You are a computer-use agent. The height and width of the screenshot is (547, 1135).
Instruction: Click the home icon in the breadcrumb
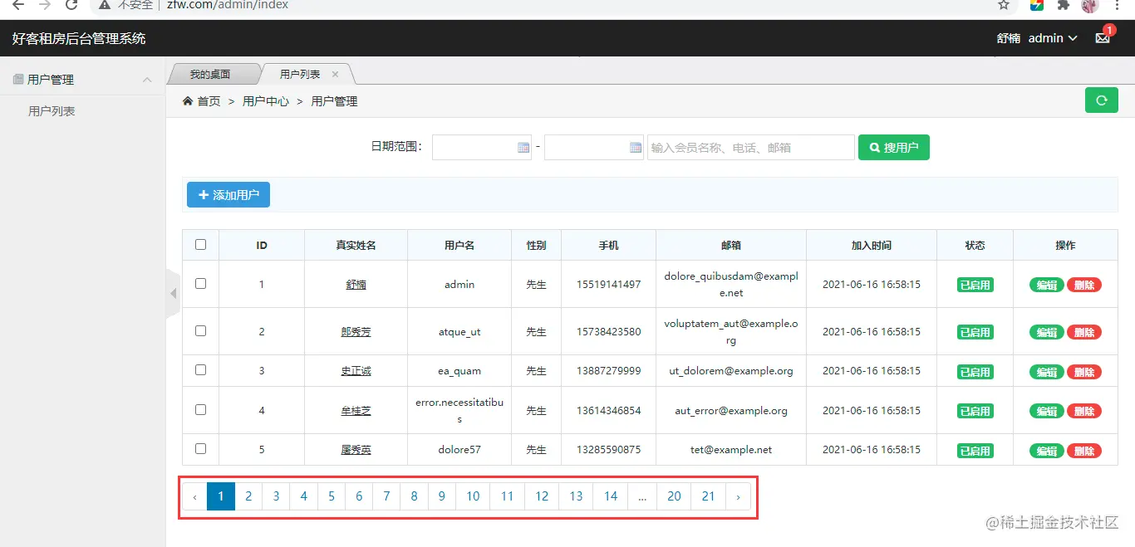pyautogui.click(x=188, y=101)
